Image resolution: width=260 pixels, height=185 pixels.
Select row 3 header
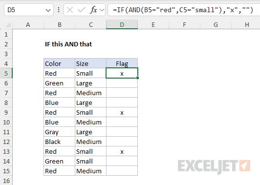pyautogui.click(x=6, y=54)
